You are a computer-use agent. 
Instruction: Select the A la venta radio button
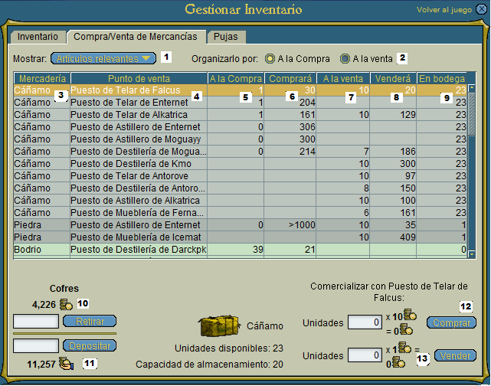tap(345, 58)
